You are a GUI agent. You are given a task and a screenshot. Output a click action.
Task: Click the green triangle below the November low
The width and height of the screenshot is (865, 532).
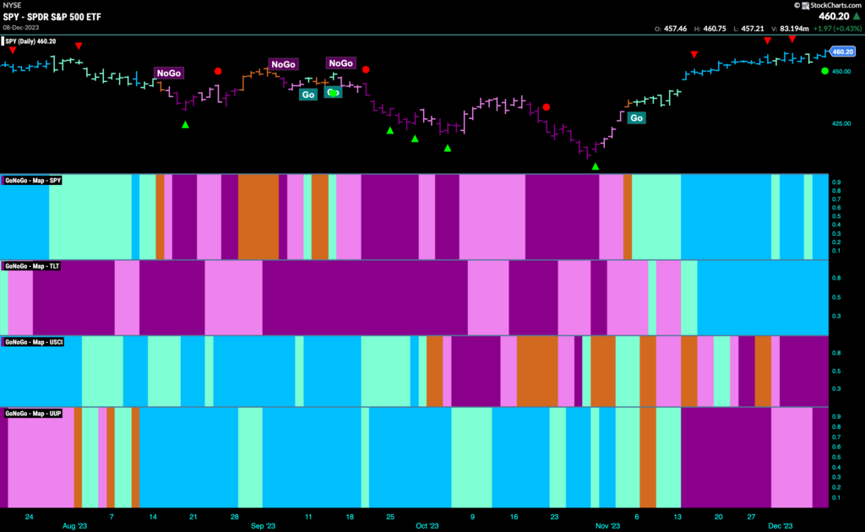point(596,166)
